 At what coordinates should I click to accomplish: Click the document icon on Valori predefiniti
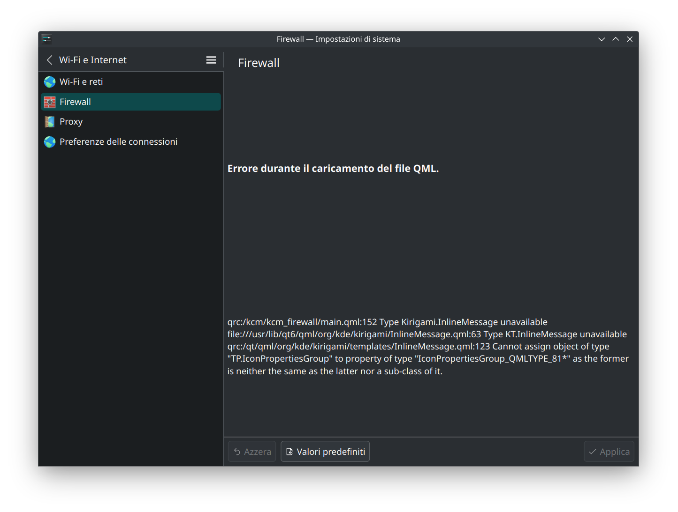point(289,452)
